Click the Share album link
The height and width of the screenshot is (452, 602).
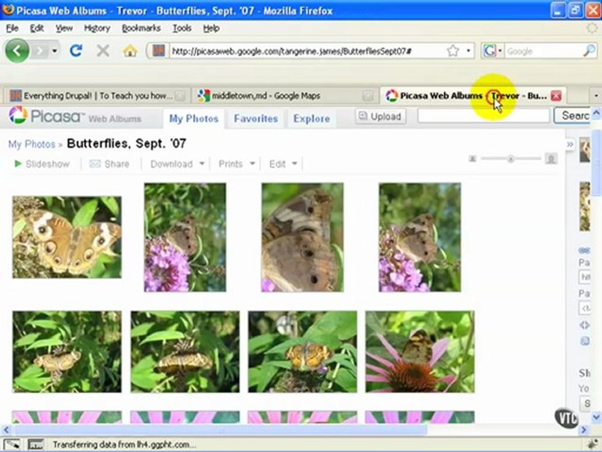tap(109, 164)
